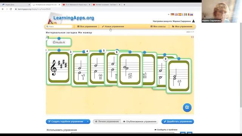Open Все упражнения menu item
The width and height of the screenshot is (242, 136).
87,26
